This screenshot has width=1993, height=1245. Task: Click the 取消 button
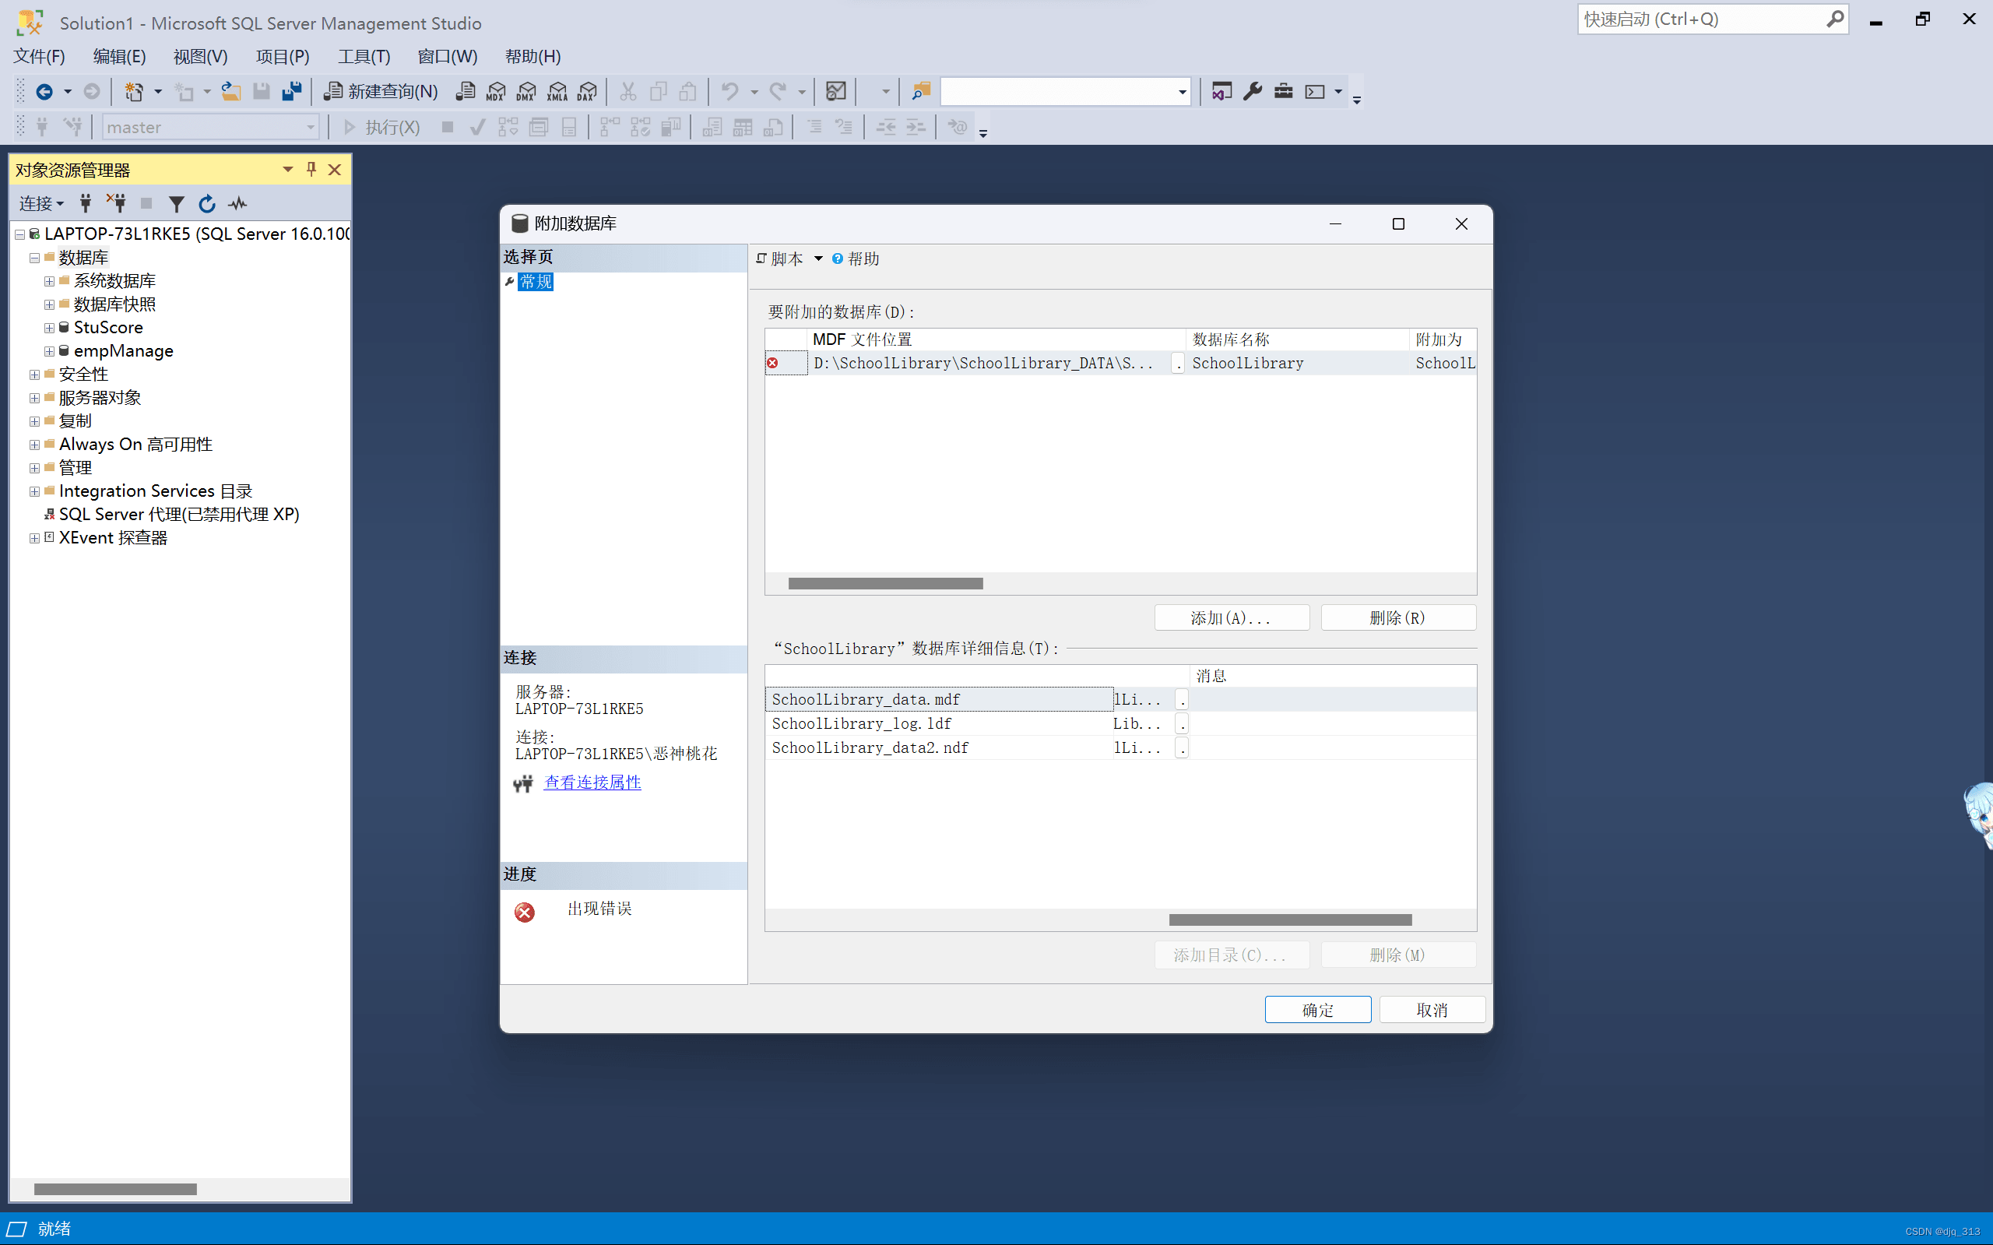pos(1432,1010)
